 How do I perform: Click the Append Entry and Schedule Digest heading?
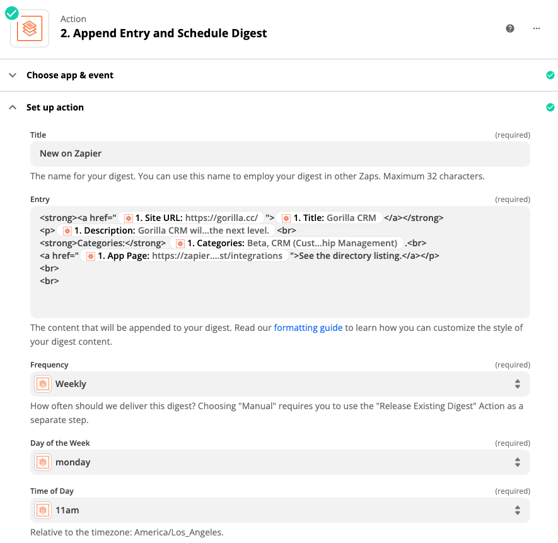coord(164,33)
